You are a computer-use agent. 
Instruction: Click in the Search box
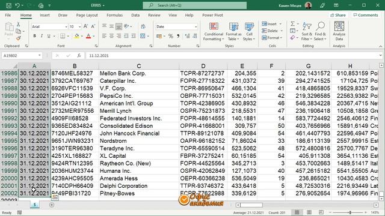tap(195, 5)
